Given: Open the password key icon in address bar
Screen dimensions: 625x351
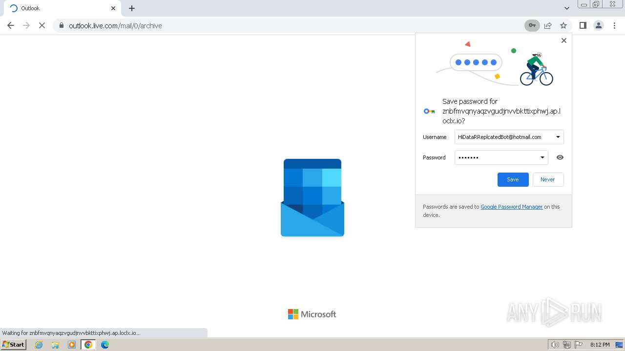Looking at the screenshot, I should (x=532, y=25).
